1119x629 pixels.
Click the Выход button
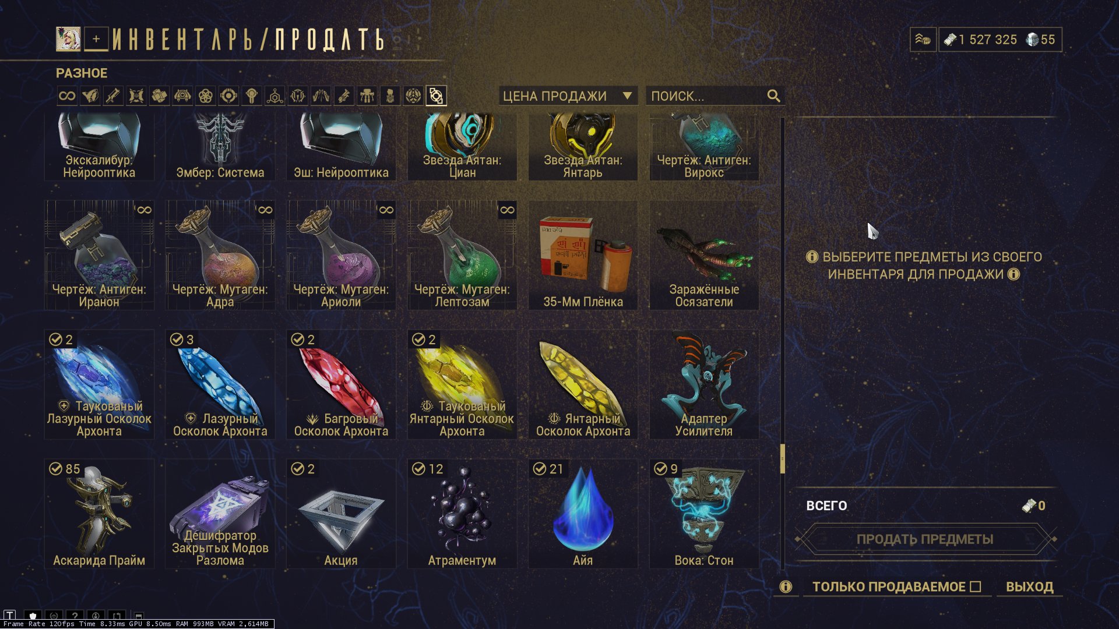coord(1029,586)
